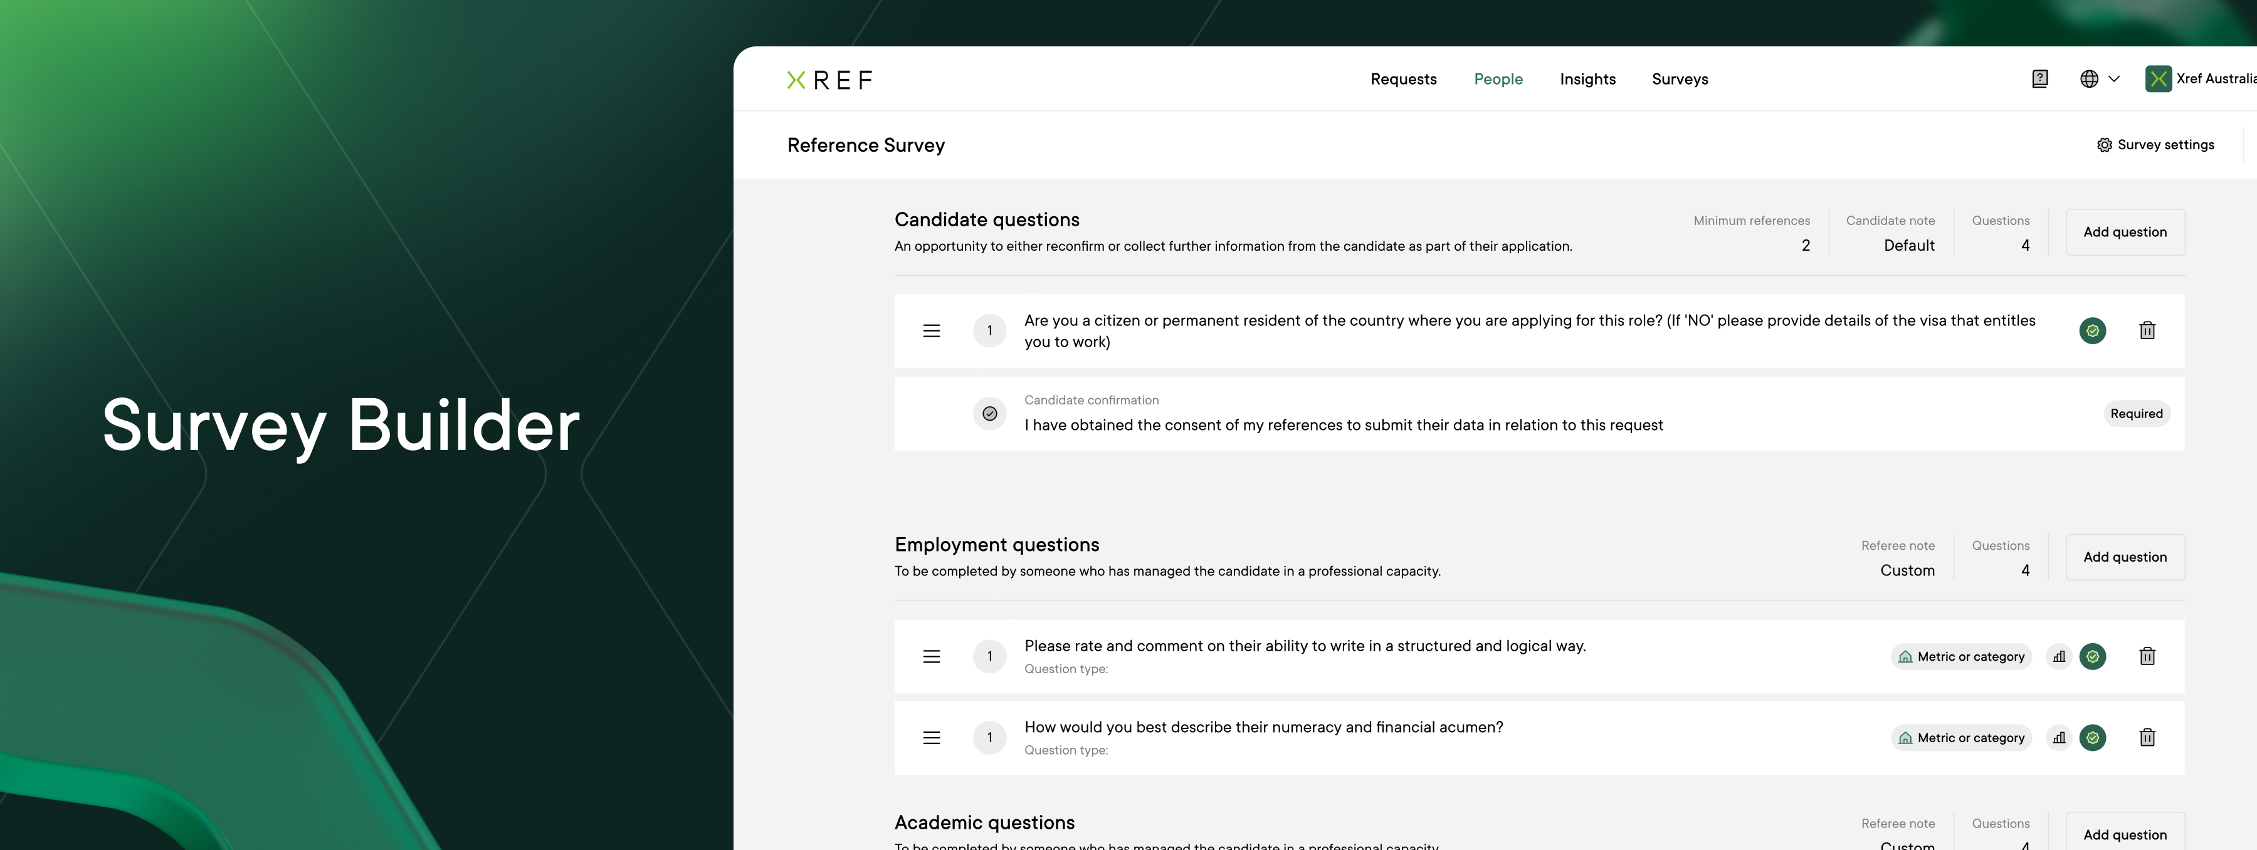The image size is (2257, 850).
Task: Open Survey settings
Action: (2155, 145)
